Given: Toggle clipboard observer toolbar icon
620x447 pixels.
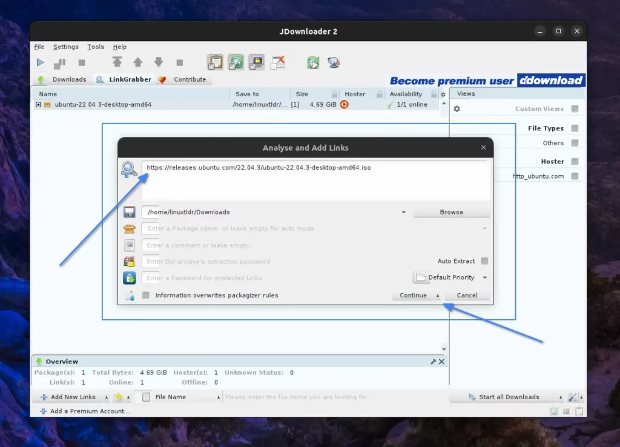Looking at the screenshot, I should (215, 62).
